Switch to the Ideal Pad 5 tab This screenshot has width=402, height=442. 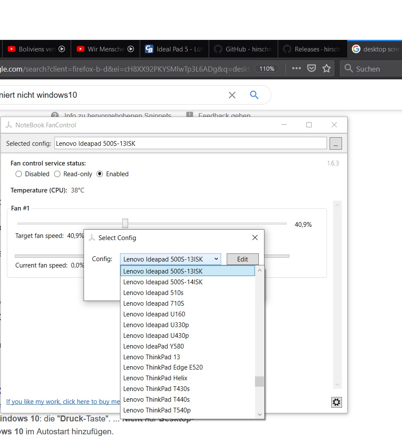tap(175, 49)
